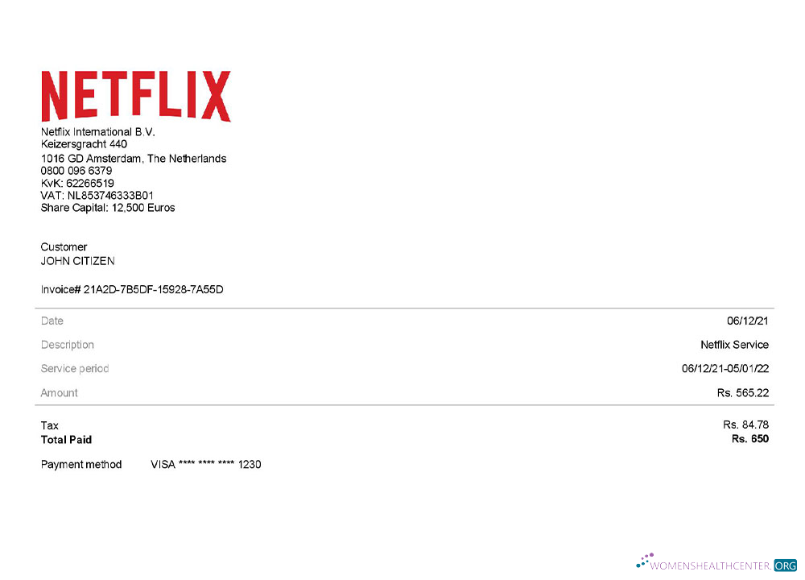Click the teal ORG badge
Viewport: 805px width, 580px height.
pos(786,565)
